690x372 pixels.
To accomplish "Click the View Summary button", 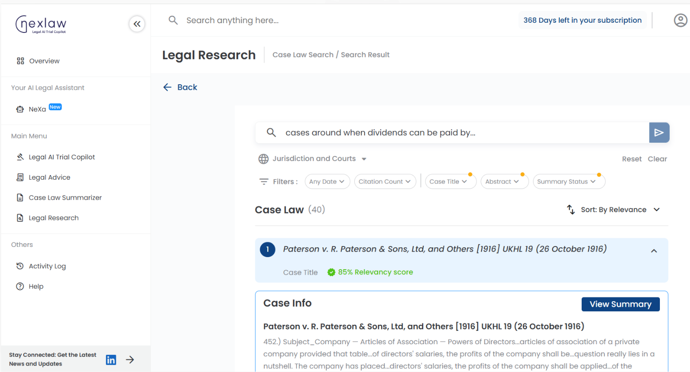I will pyautogui.click(x=621, y=304).
